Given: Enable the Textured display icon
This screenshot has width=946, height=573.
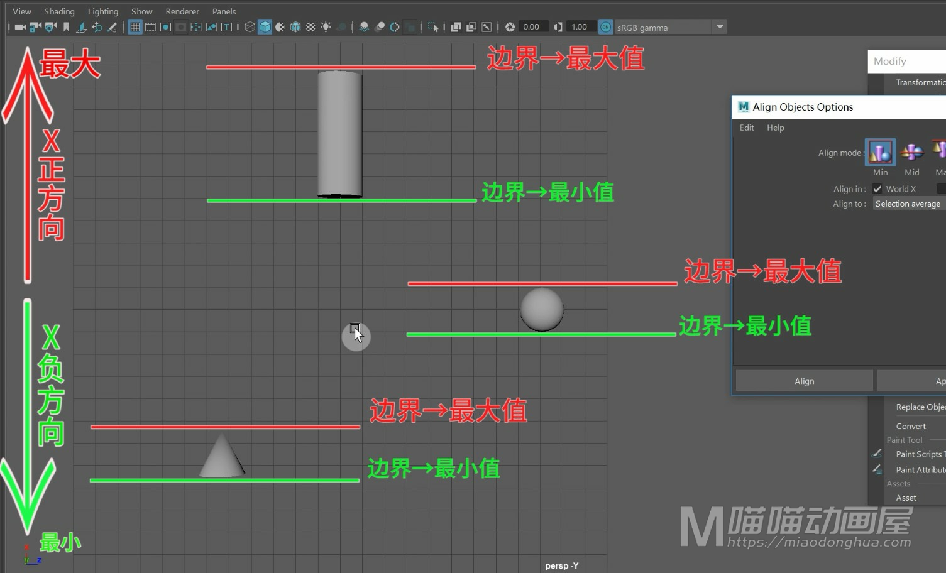Looking at the screenshot, I should point(311,27).
